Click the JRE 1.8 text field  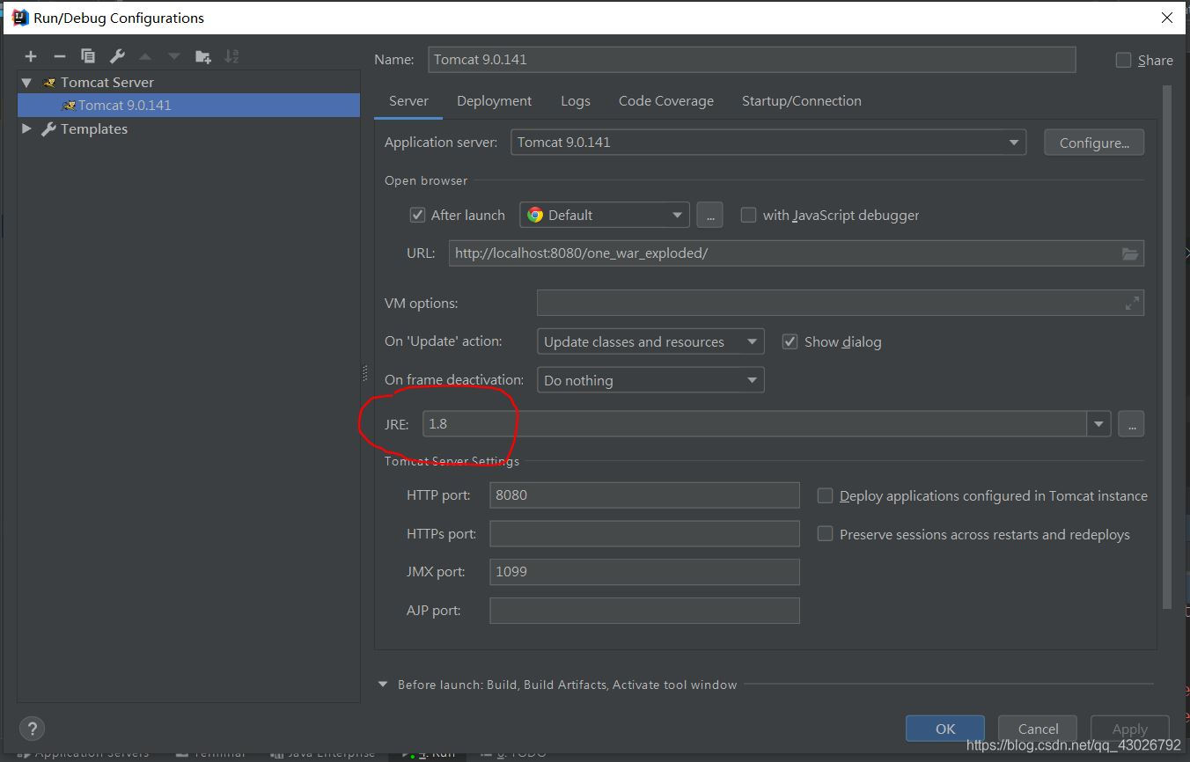(x=755, y=424)
